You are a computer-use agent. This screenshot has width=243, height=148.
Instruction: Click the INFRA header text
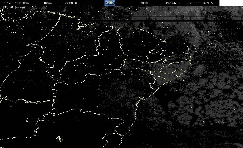pyautogui.click(x=144, y=3)
